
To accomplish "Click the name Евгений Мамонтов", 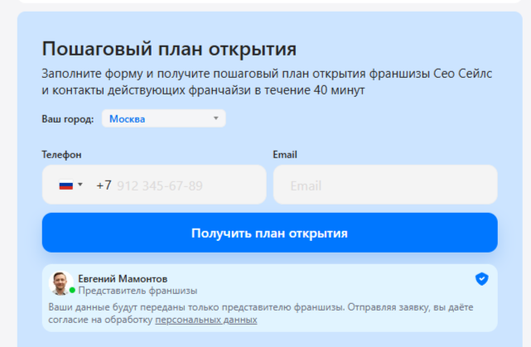I will pos(123,278).
